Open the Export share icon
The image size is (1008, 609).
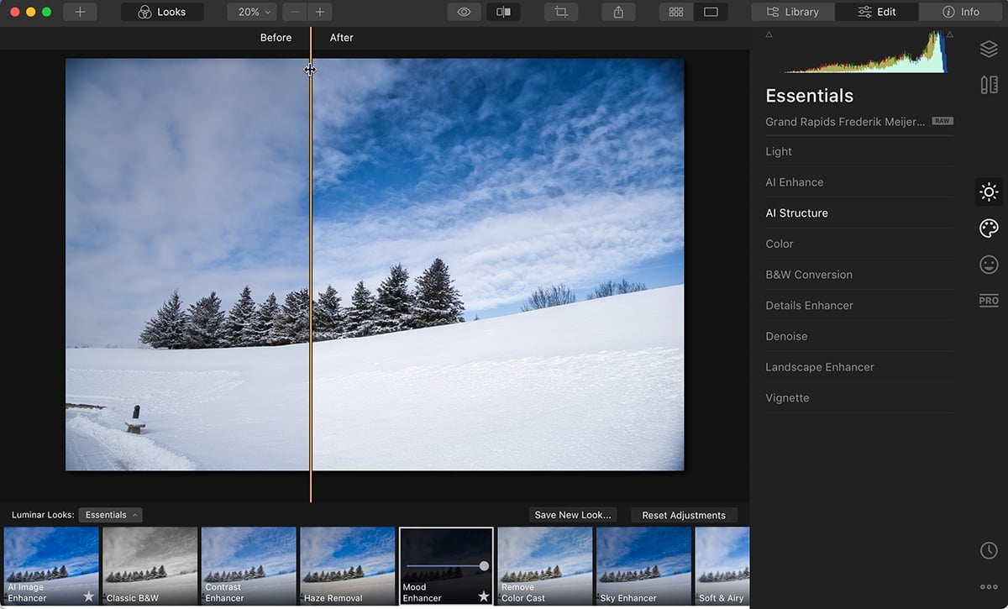tap(618, 12)
